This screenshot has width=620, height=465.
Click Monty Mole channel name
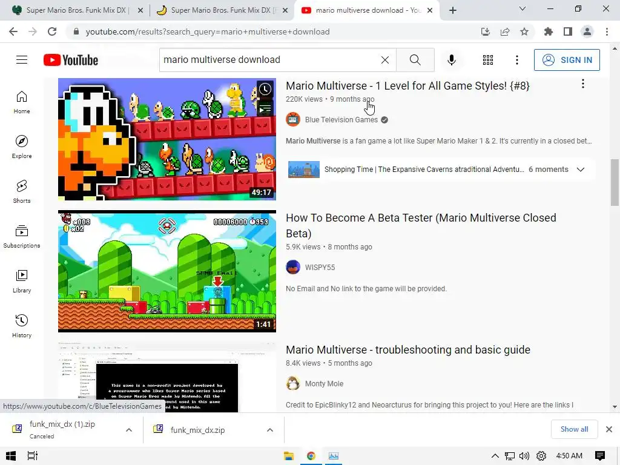coord(325,383)
